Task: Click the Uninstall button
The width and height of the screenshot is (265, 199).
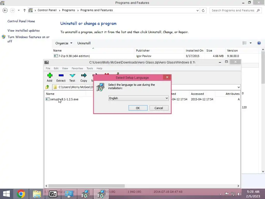Action: (x=84, y=43)
